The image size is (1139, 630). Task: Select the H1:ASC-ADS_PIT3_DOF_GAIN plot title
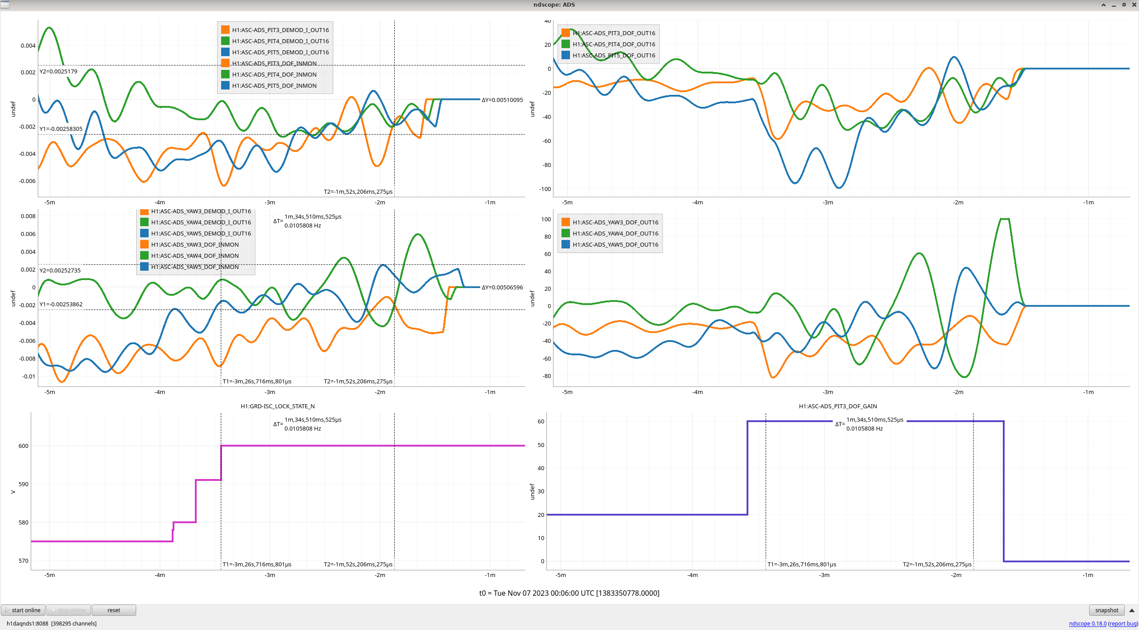838,406
